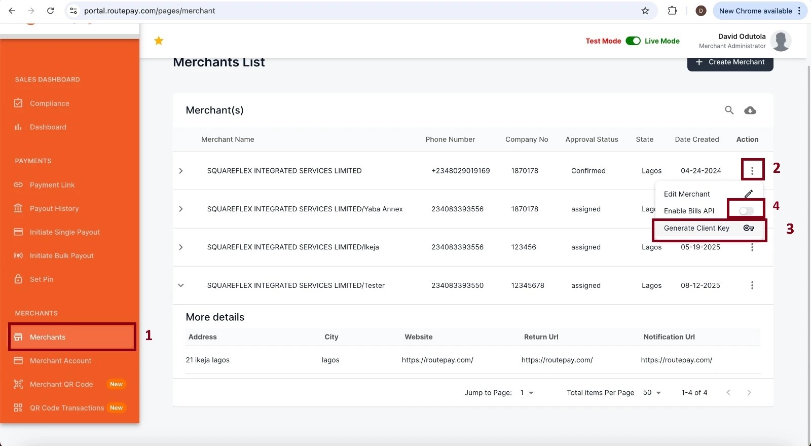Click the cloud download export icon
The image size is (811, 446).
(750, 110)
